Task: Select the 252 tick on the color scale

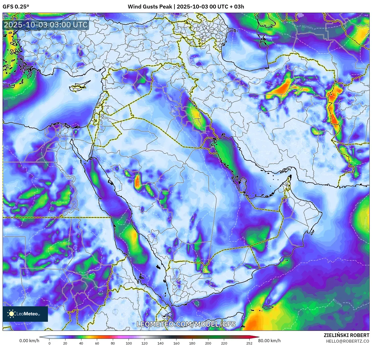Action: tap(249, 343)
